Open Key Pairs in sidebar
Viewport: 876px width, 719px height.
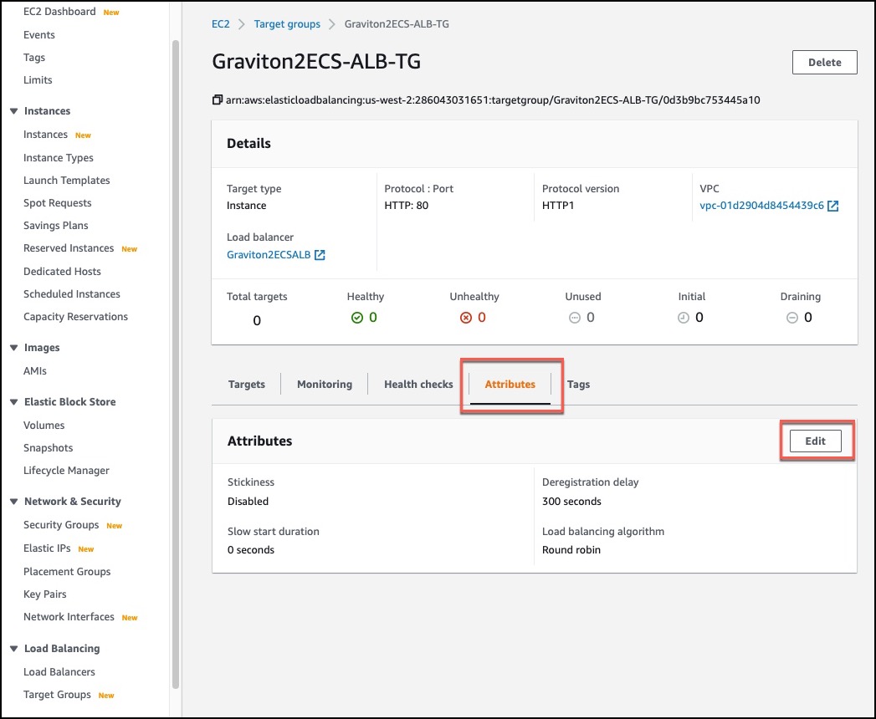point(44,594)
